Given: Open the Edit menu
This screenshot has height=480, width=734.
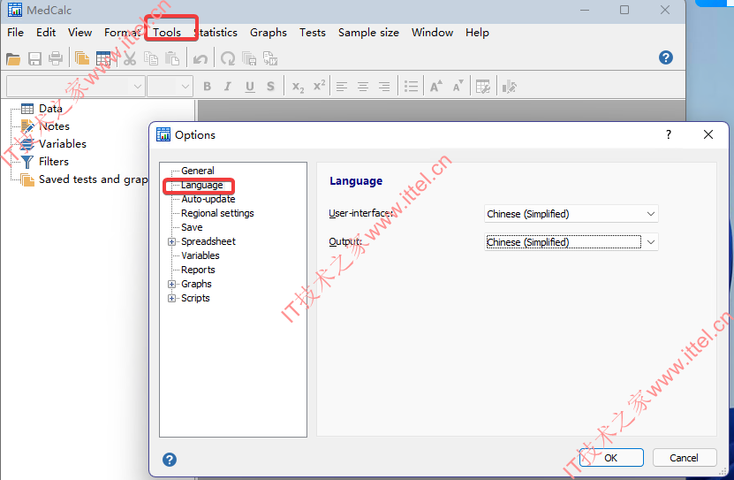Looking at the screenshot, I should [46, 33].
